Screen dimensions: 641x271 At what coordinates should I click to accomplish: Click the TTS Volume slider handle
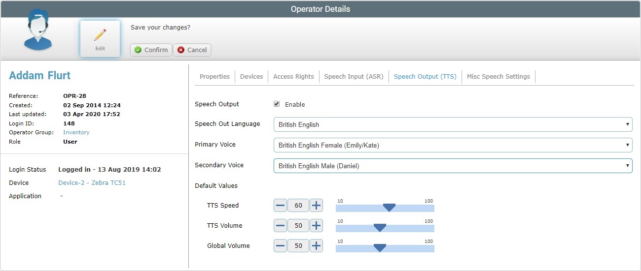click(380, 228)
